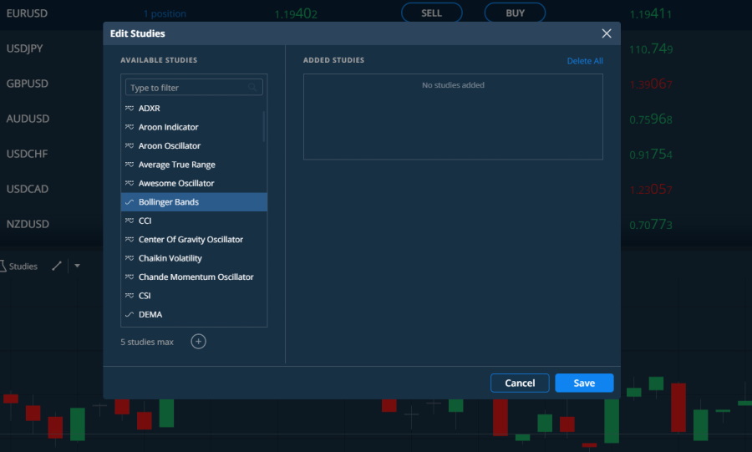Click the NZDUSD ask price 0.70773

(651, 224)
